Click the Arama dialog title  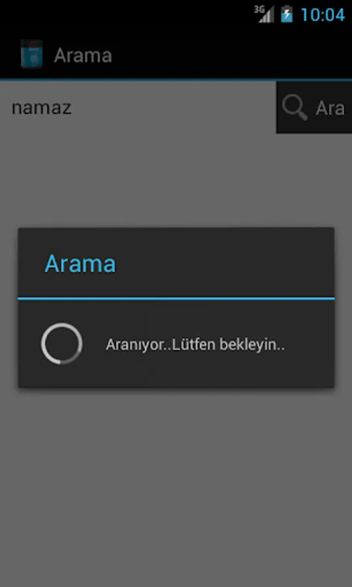pos(80,263)
